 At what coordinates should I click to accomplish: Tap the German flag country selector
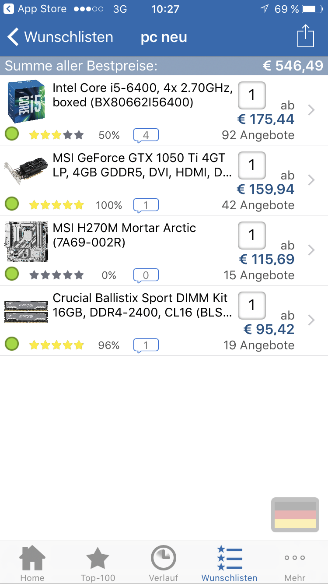point(295,515)
